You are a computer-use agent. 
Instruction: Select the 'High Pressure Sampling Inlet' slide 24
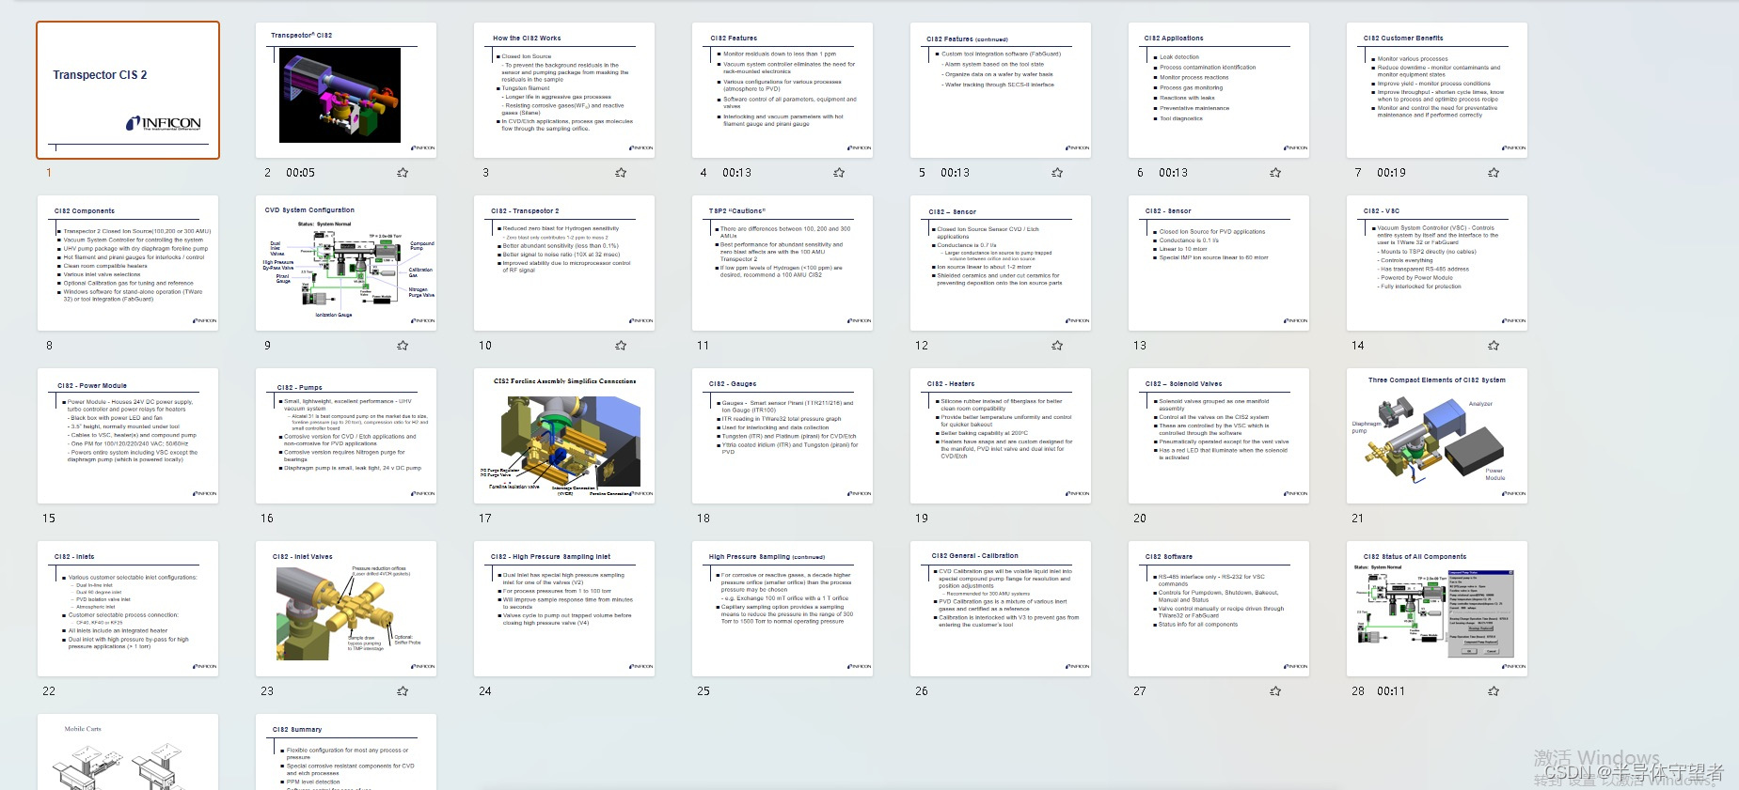[564, 609]
